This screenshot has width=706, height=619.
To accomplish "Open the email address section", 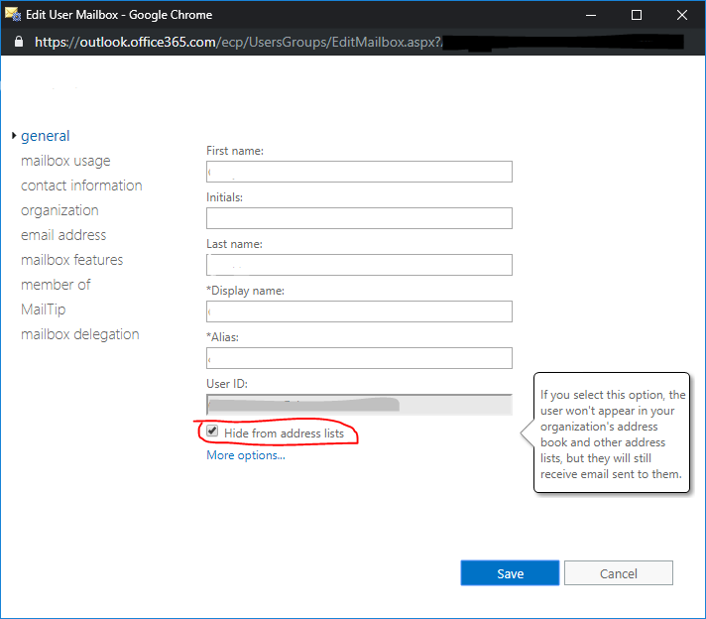I will pos(63,235).
